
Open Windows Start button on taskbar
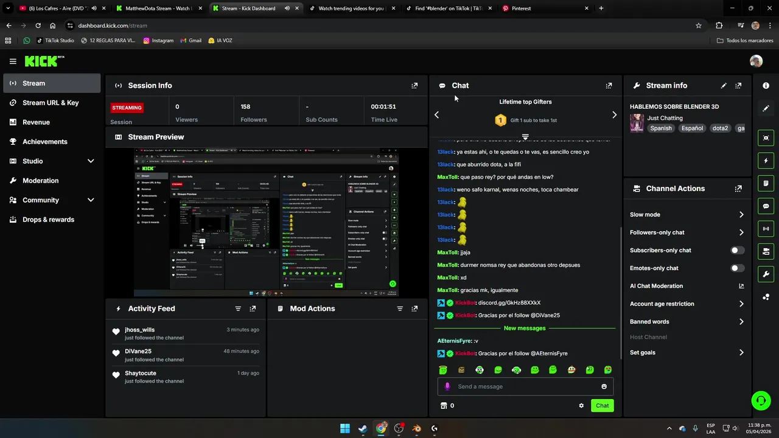point(344,428)
